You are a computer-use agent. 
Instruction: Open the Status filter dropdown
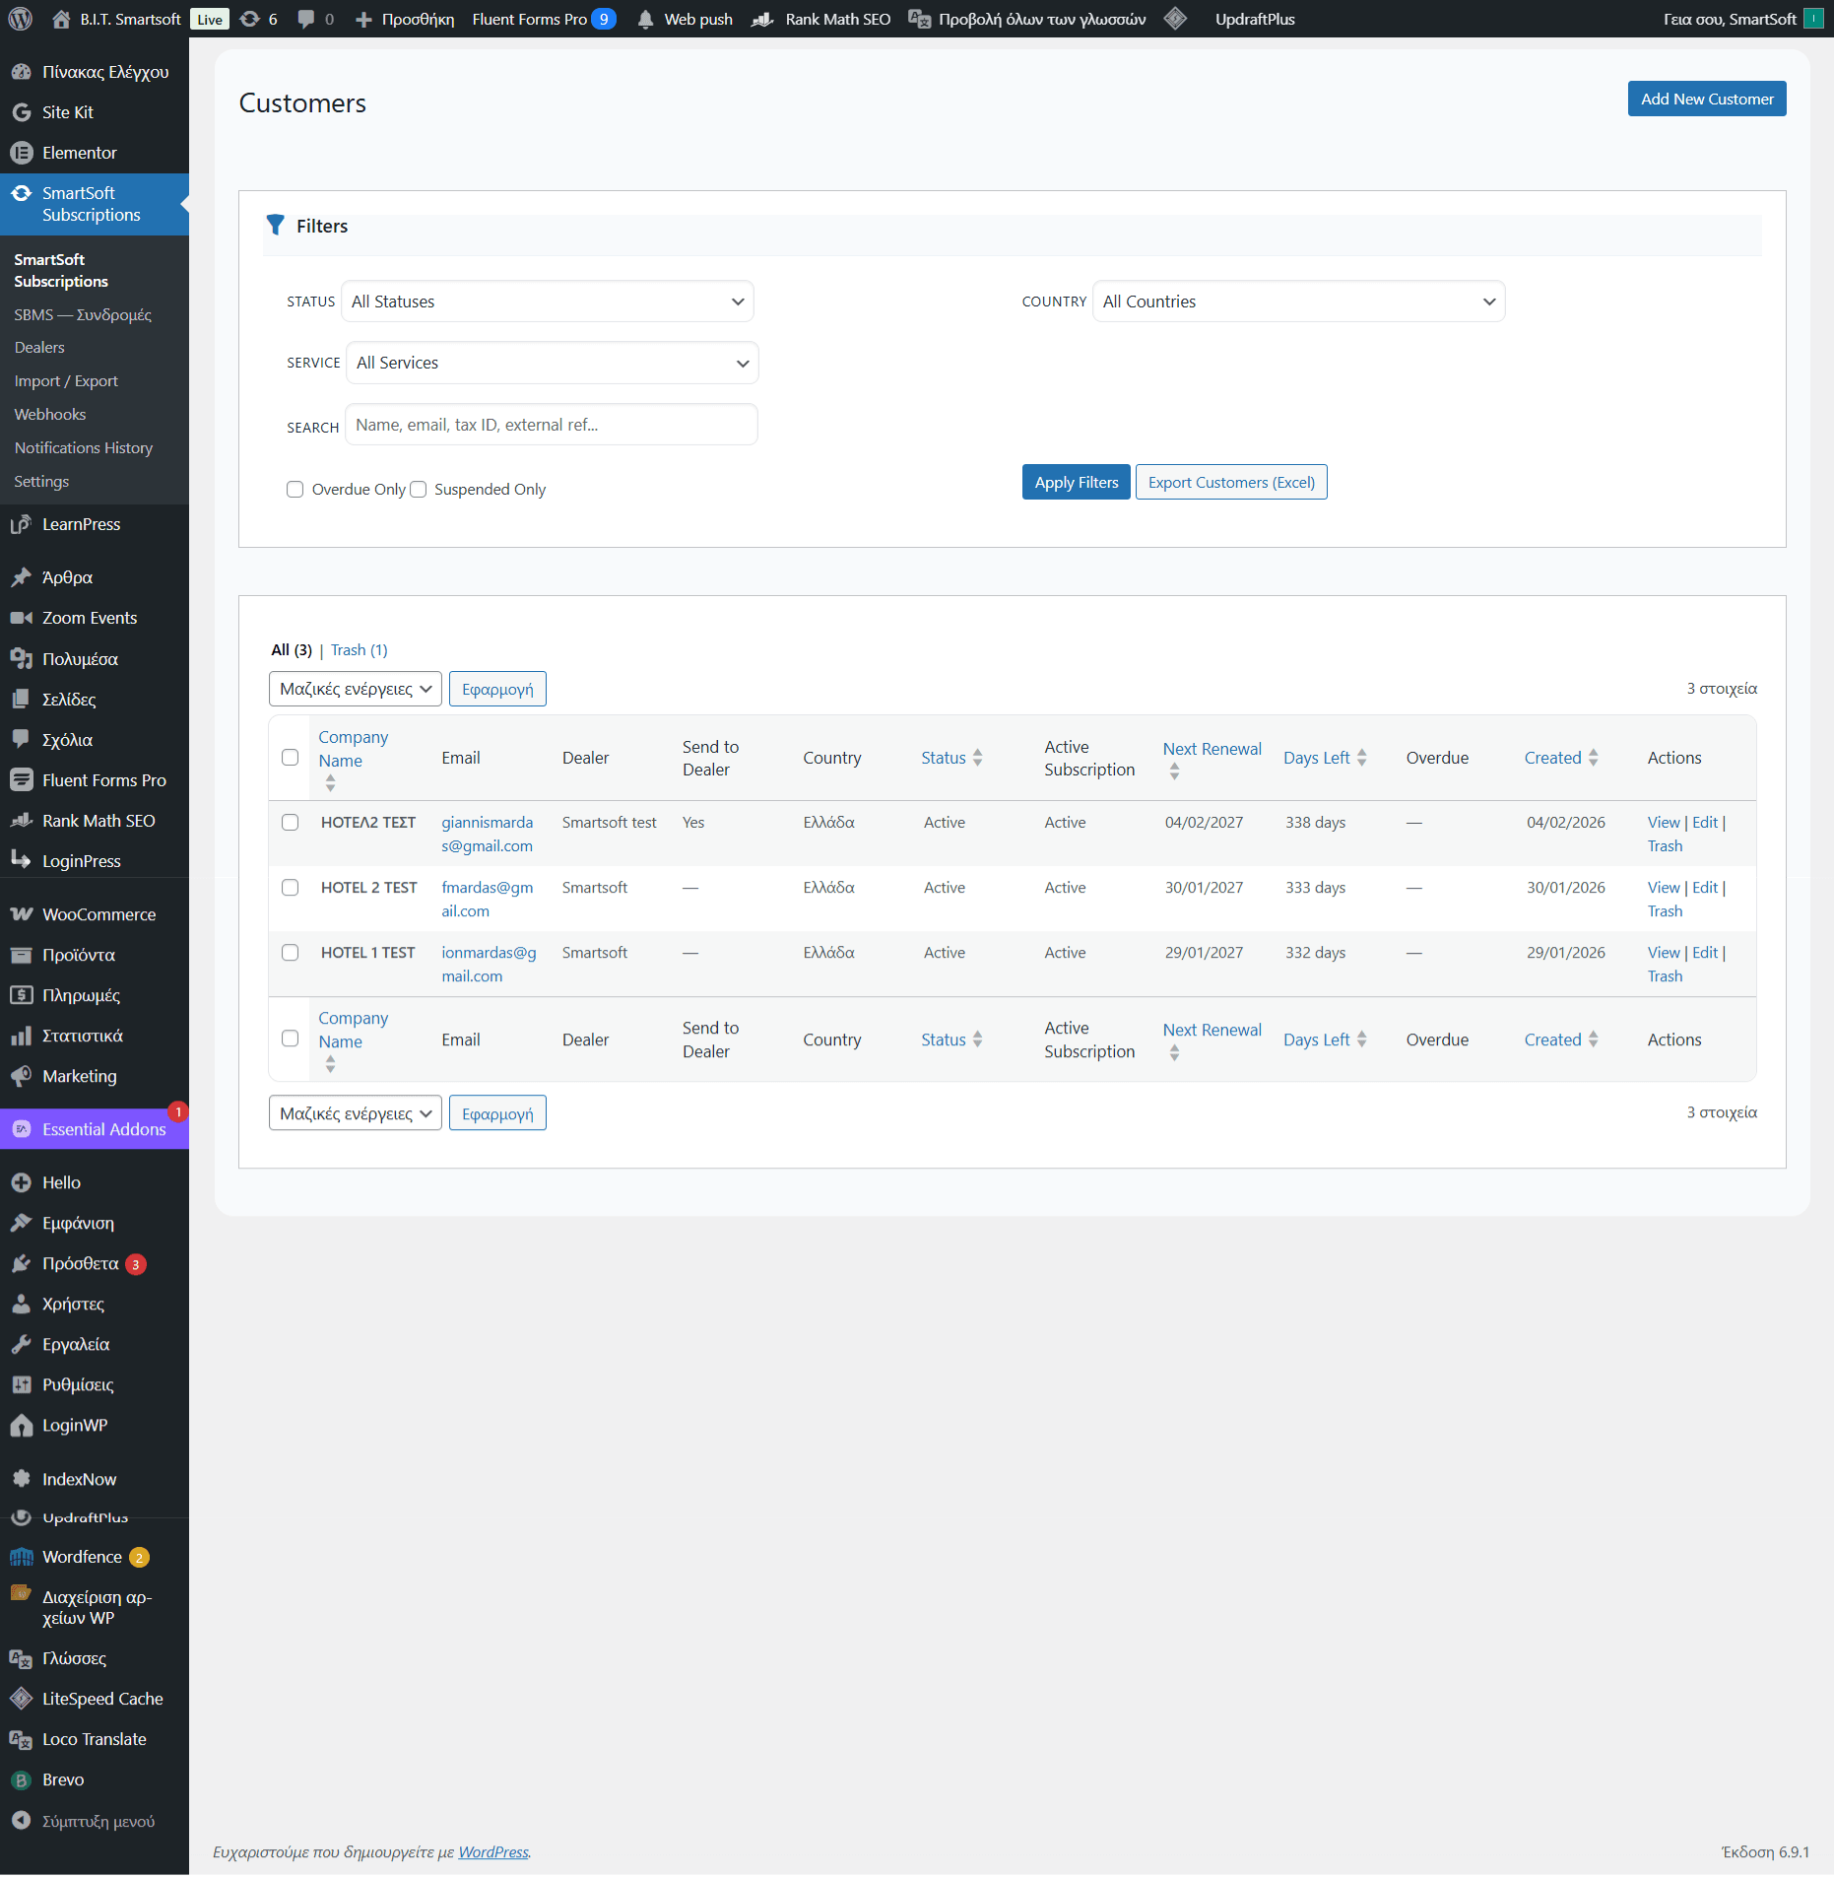click(548, 302)
